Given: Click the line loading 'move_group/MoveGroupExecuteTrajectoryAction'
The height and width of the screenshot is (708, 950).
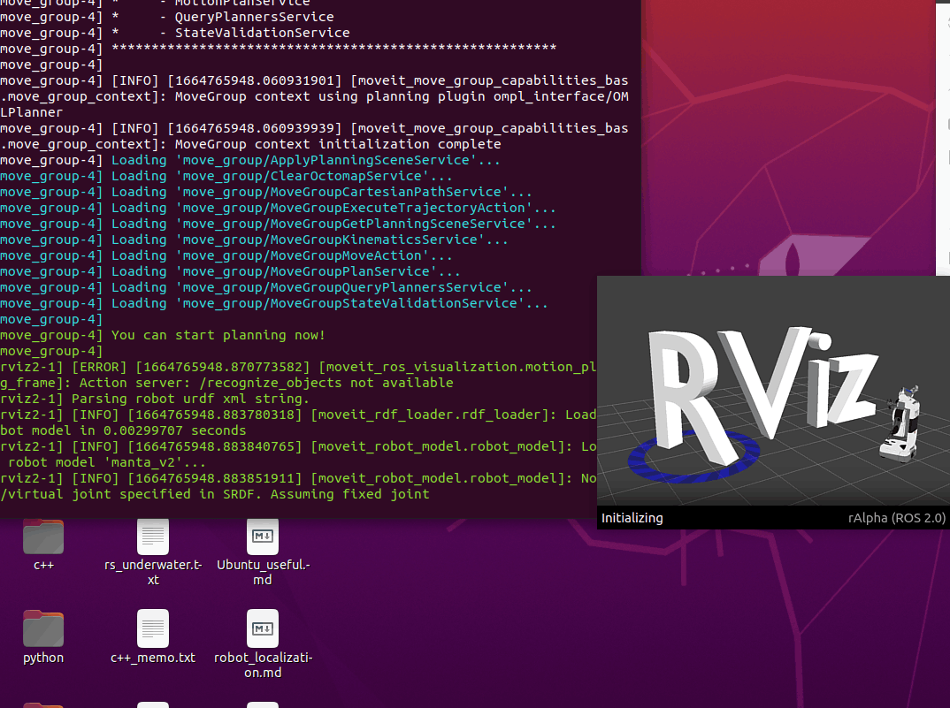Looking at the screenshot, I should pyautogui.click(x=278, y=208).
